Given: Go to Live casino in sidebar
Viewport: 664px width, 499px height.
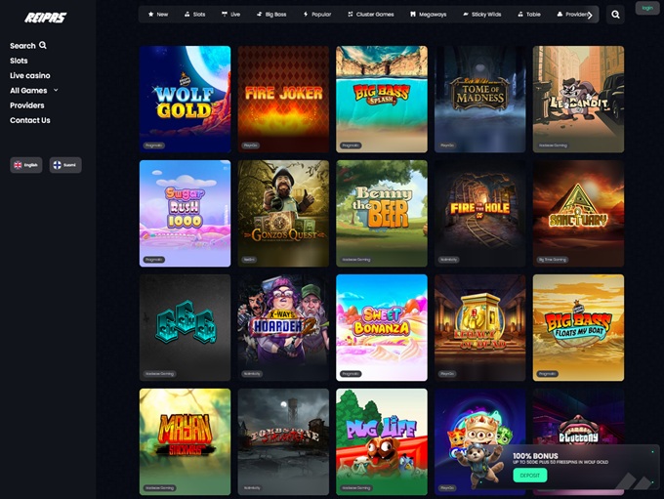Looking at the screenshot, I should pyautogui.click(x=30, y=75).
